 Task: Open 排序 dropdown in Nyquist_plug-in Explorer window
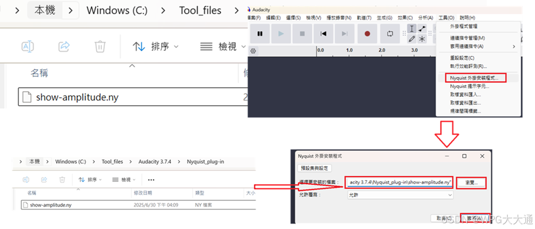(90, 179)
